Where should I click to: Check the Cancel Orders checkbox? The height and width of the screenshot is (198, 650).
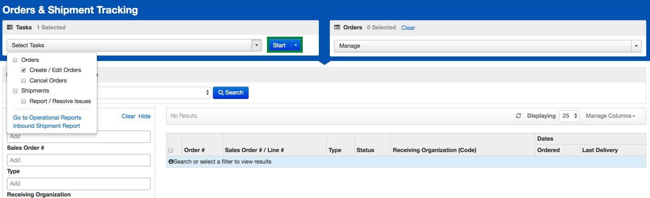click(23, 81)
